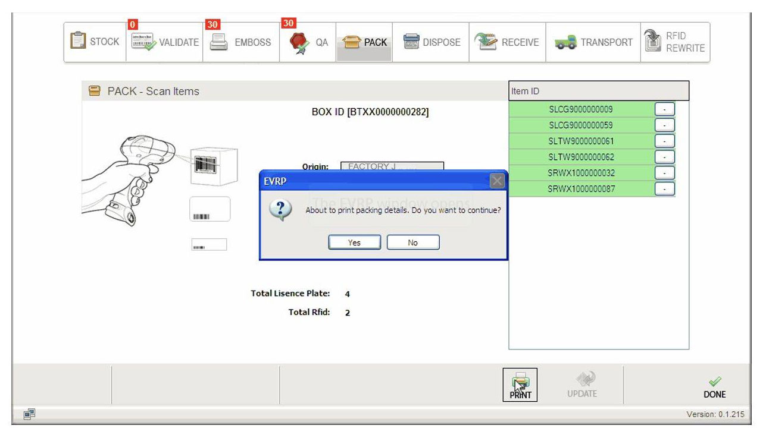Remove item SRWX1000000087 with its minus button
This screenshot has height=438, width=766.
point(664,189)
